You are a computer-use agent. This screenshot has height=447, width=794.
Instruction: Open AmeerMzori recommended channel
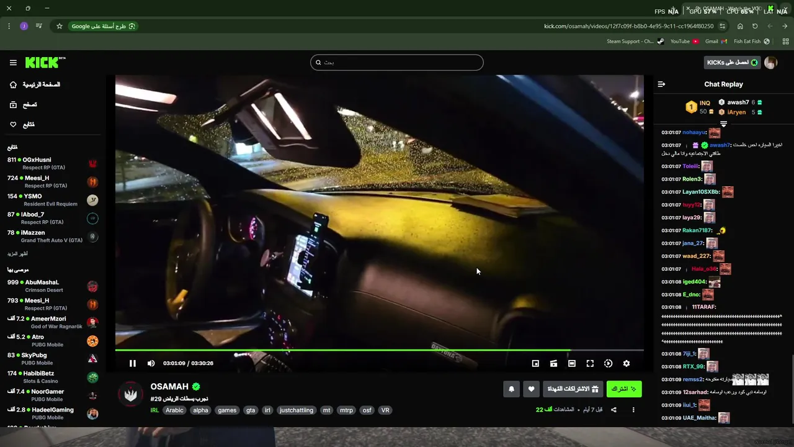pos(53,322)
